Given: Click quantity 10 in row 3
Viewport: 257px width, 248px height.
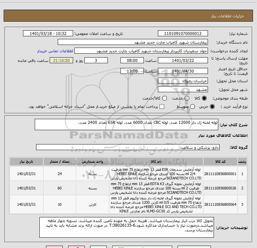Looking at the screenshot, I should pos(60,204).
